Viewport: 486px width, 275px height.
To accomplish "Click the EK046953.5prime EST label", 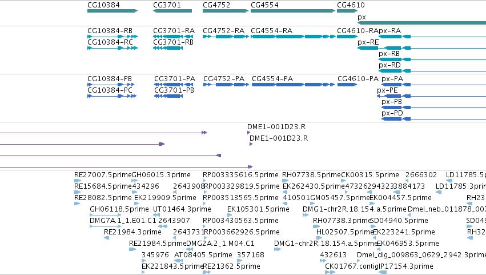I will 408,244.
